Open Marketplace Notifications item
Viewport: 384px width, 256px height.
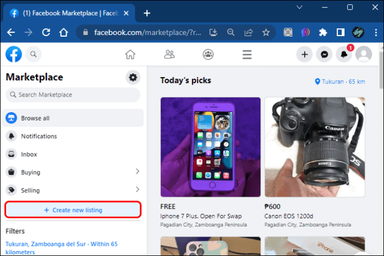tap(73, 136)
